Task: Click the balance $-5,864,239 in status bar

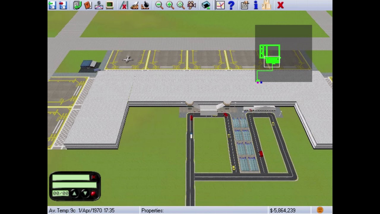Action: (283, 210)
